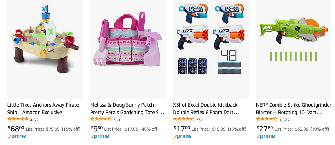
Task: Select the XShot foam dart blasters image
Action: 211,49
